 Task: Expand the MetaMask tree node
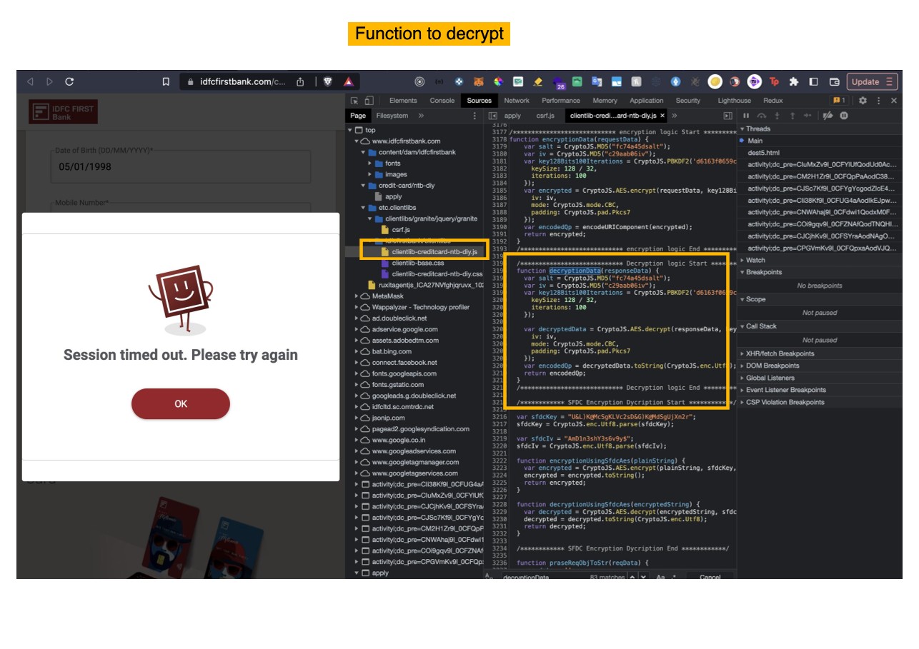(x=357, y=296)
